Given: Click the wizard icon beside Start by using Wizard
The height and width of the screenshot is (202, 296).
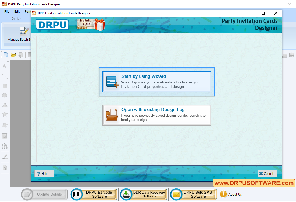Looking at the screenshot, I should click(x=112, y=82).
